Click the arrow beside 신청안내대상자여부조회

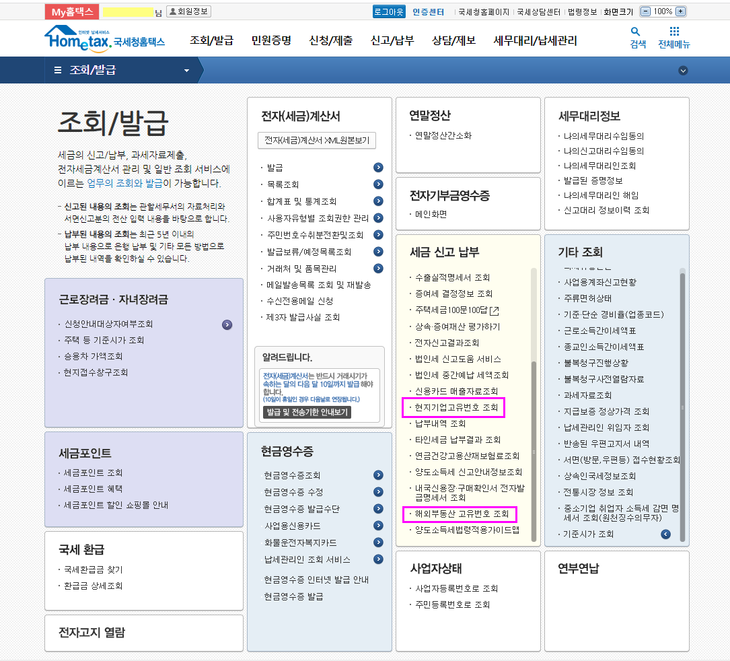[227, 324]
